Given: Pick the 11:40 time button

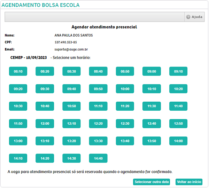Looking at the screenshot, I should pyautogui.click(x=178, y=106).
